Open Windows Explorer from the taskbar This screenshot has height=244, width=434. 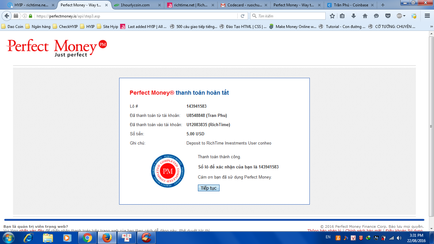[48, 238]
